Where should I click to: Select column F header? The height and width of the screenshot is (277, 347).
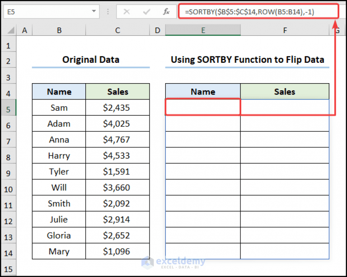tap(285, 30)
